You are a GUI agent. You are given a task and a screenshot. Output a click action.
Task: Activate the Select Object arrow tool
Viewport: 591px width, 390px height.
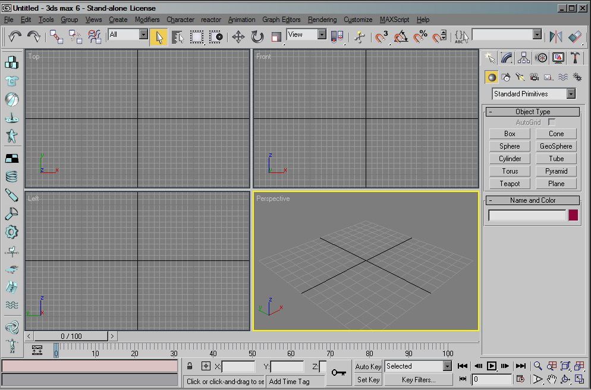tap(159, 37)
